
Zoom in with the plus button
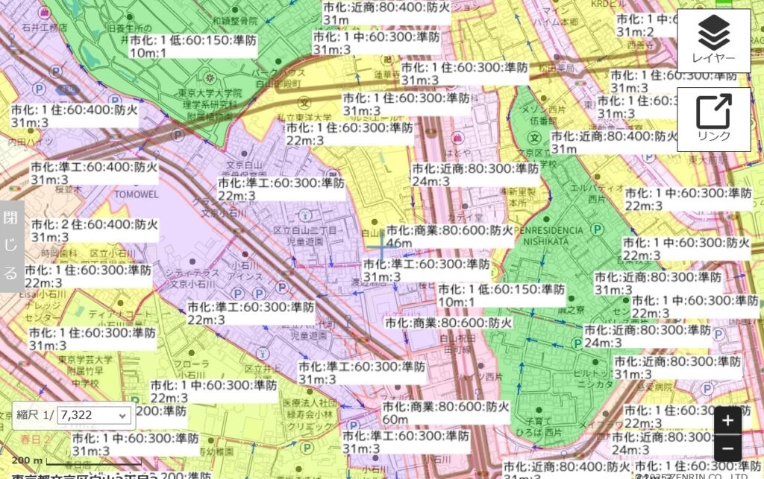727,421
